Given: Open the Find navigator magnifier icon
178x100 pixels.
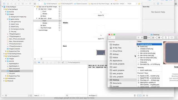Looking at the screenshot, I should (12, 4).
